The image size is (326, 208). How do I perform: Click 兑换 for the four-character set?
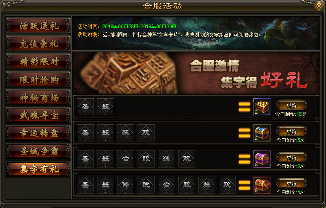tap(291, 132)
